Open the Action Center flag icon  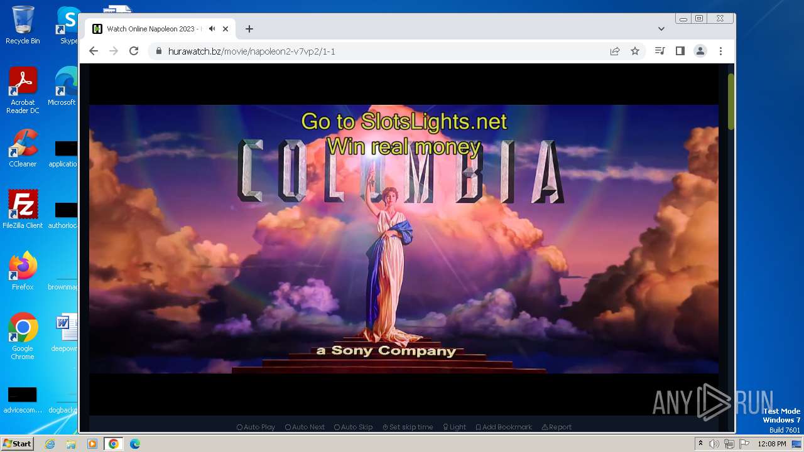click(x=743, y=444)
